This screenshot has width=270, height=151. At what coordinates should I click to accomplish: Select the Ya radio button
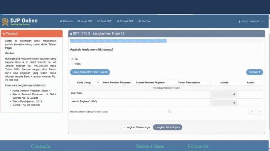[x=72, y=59]
